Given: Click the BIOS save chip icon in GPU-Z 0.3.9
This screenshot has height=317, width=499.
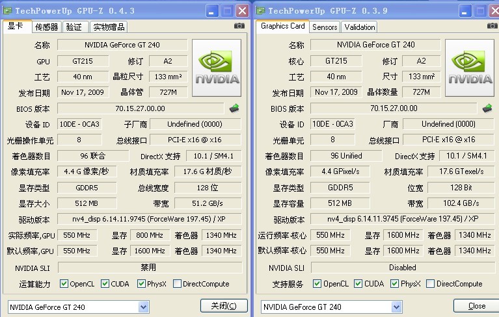Looking at the screenshot, I should (487, 108).
